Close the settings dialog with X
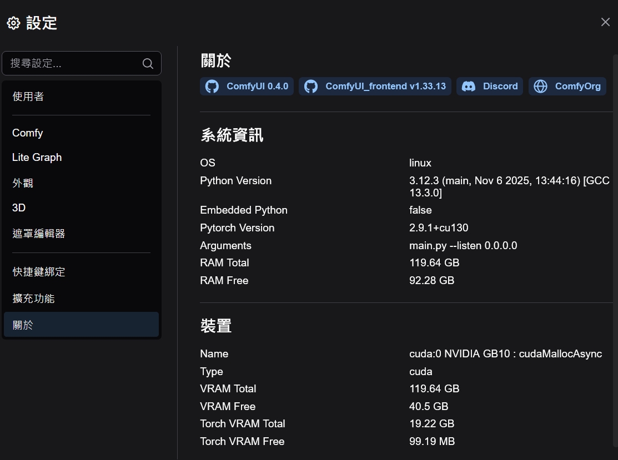Image resolution: width=618 pixels, height=460 pixels. click(x=605, y=22)
